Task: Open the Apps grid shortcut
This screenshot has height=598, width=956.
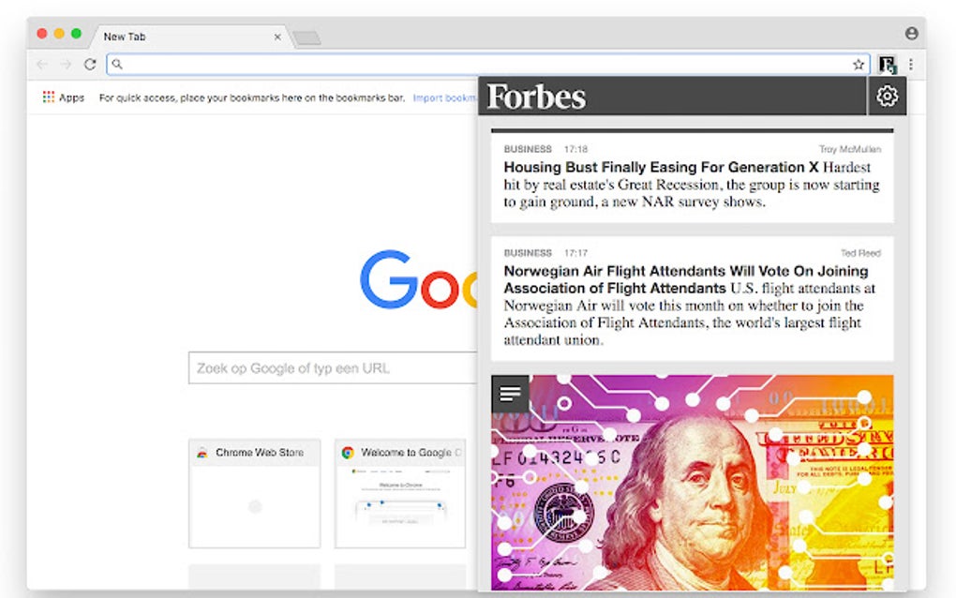Action: tap(64, 97)
